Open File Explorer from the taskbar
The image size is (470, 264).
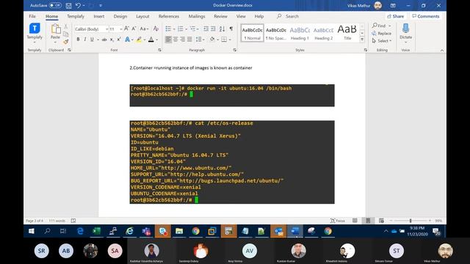tap(179, 231)
